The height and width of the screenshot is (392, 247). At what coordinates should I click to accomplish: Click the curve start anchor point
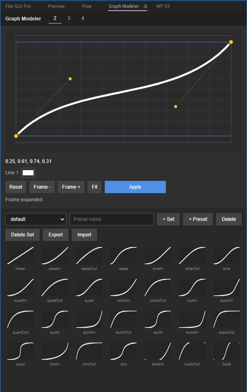point(16,136)
